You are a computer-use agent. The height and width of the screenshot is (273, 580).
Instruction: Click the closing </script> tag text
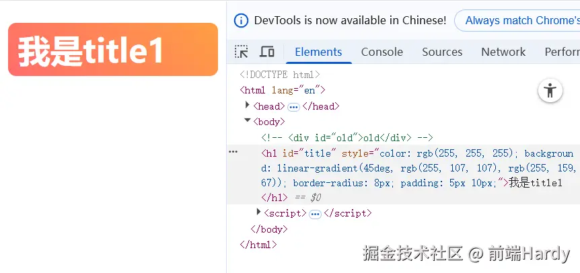click(348, 213)
